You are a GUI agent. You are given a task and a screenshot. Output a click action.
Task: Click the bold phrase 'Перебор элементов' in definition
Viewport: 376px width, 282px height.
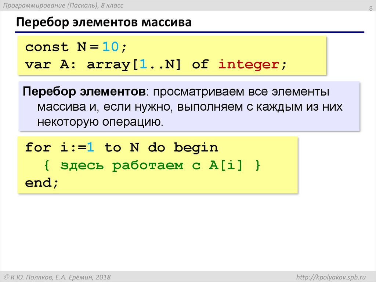pos(84,92)
